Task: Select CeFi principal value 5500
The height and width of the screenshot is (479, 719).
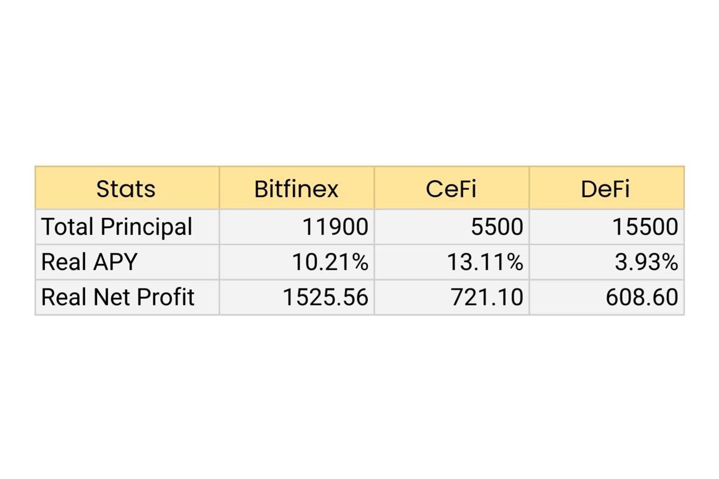Action: (x=497, y=227)
